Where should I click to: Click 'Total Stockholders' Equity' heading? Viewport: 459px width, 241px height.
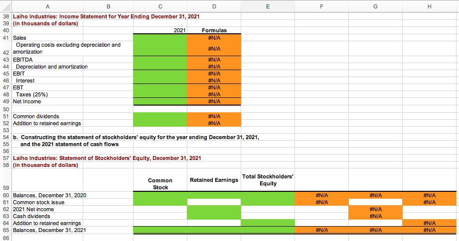268,180
